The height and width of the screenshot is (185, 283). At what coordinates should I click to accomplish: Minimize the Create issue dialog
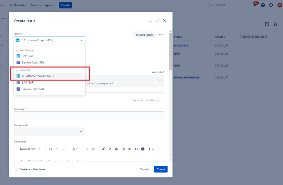coord(150,21)
